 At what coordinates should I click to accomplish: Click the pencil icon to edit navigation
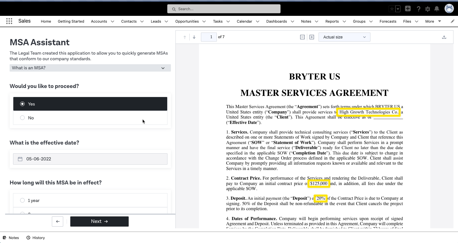coord(453,21)
